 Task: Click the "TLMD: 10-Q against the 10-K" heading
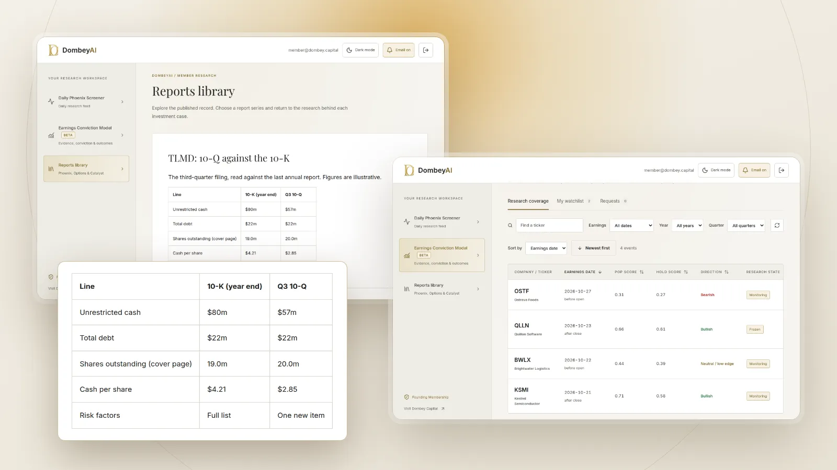[x=229, y=158]
